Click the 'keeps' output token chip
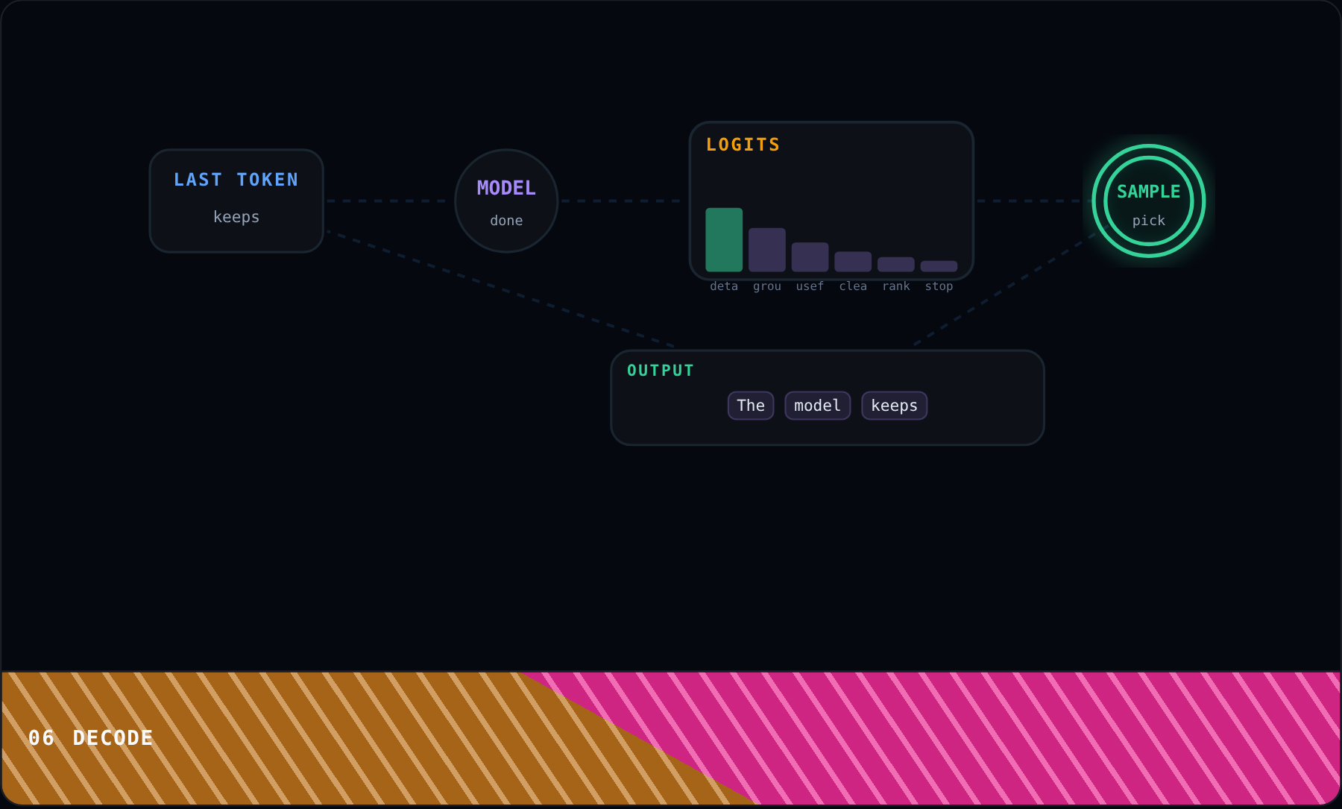The image size is (1342, 809). tap(894, 406)
